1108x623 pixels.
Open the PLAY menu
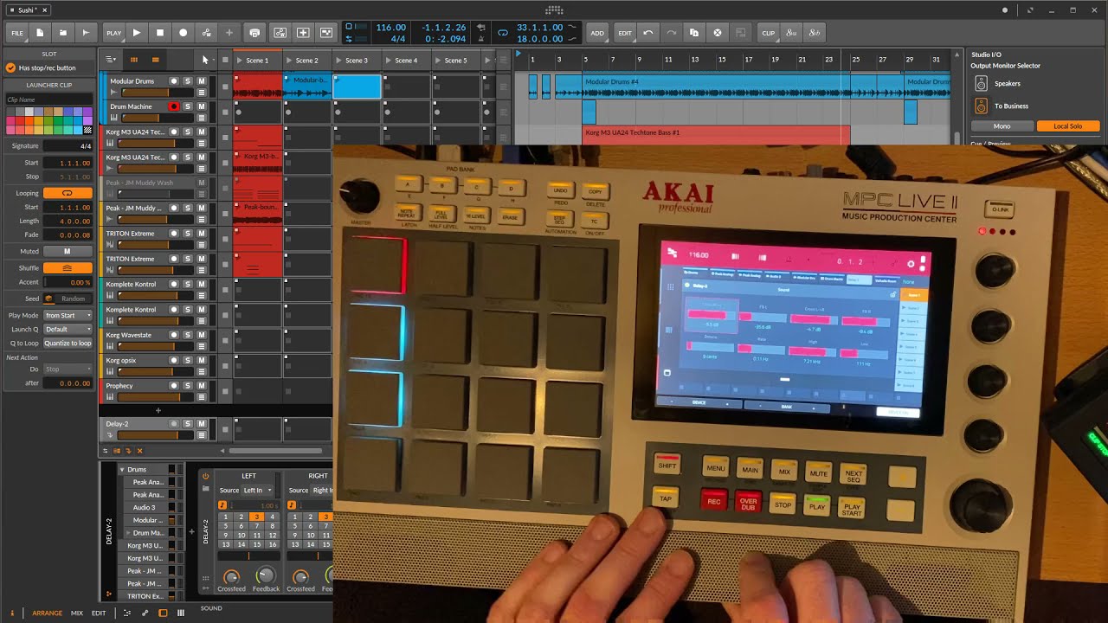(113, 33)
